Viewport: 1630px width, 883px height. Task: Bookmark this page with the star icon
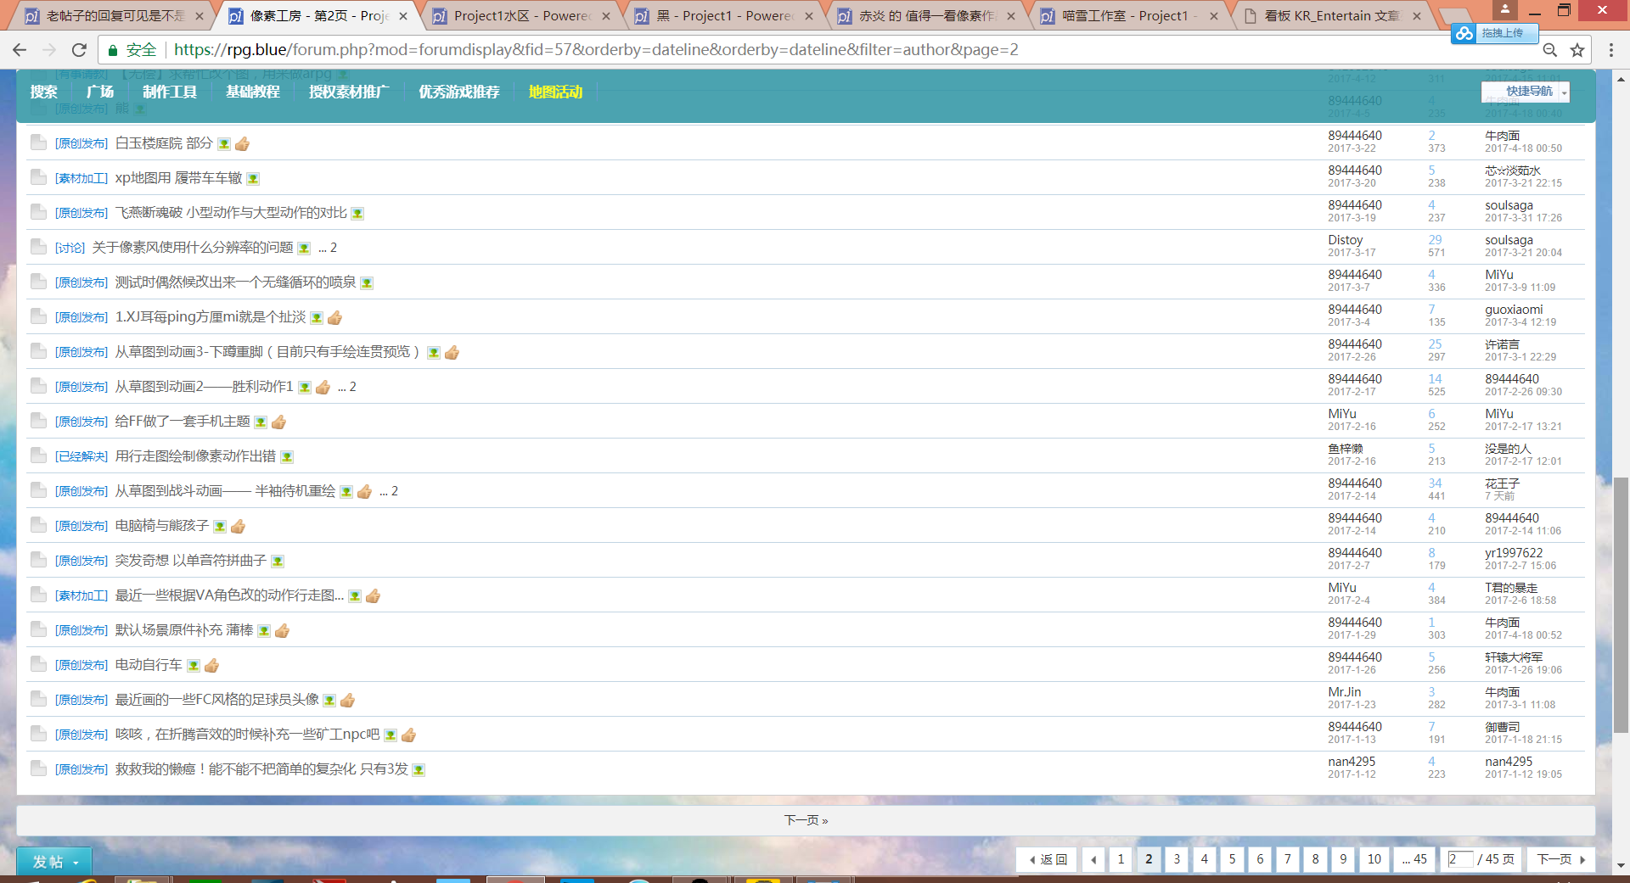click(1577, 50)
